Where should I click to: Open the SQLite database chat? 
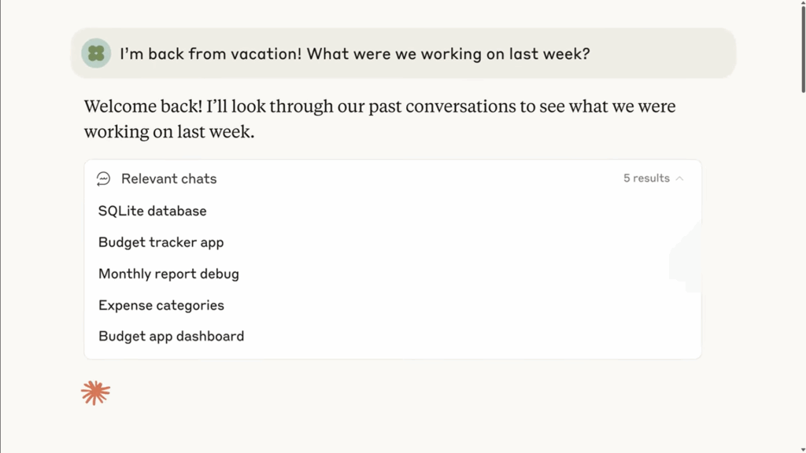[153, 211]
